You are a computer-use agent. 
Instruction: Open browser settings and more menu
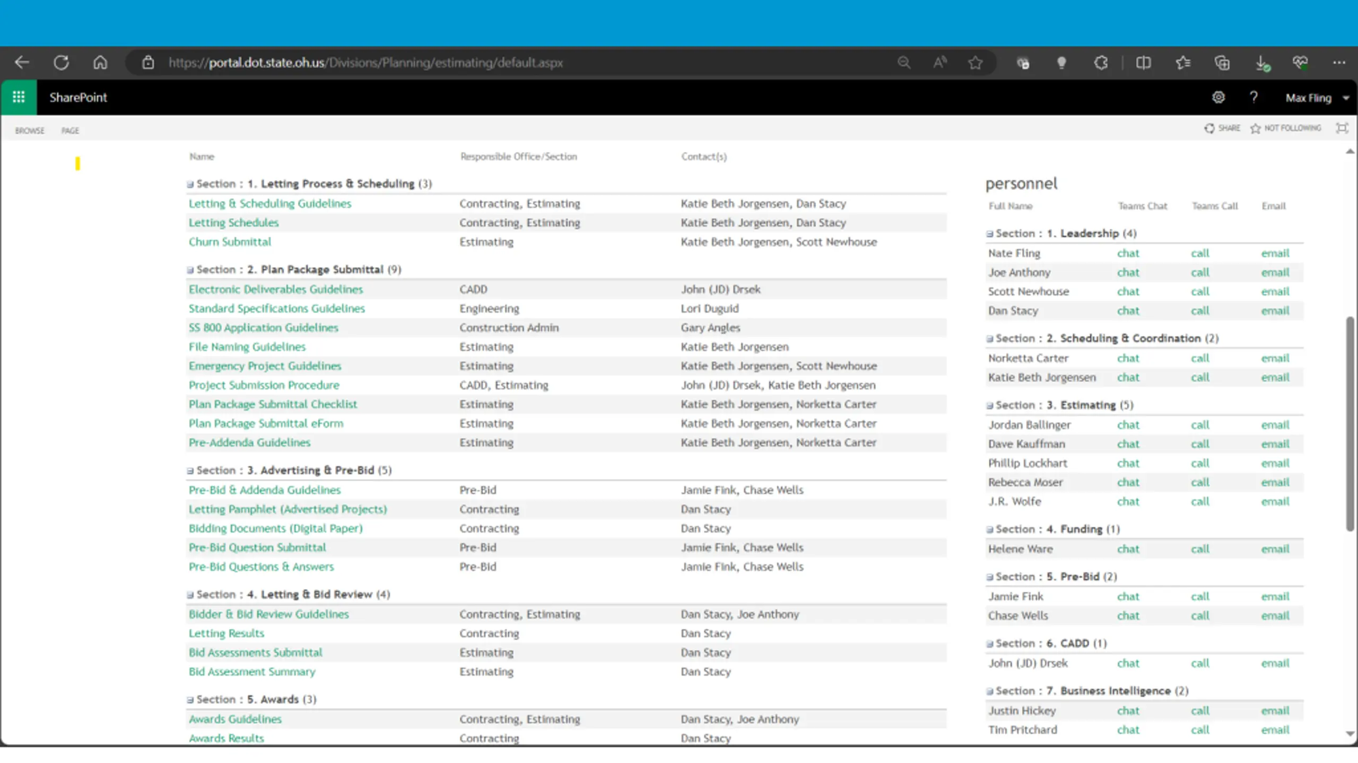coord(1339,63)
